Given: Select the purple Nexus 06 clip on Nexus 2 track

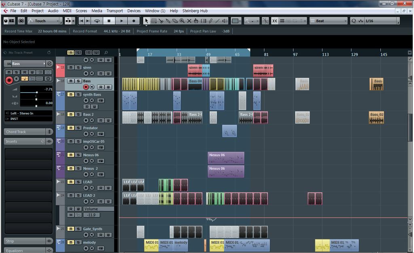Looking at the screenshot, I should tap(226, 171).
